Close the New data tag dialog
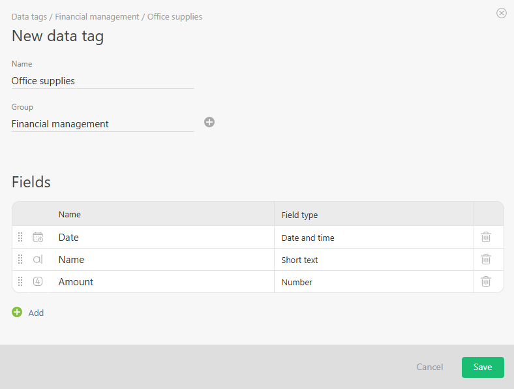Screen dimensions: 514x389 pos(502,13)
